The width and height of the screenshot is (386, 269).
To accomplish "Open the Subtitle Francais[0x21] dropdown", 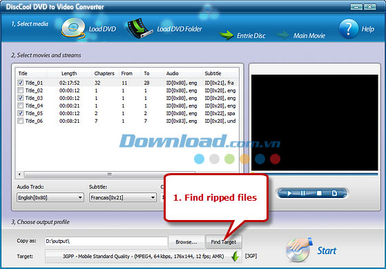I will pyautogui.click(x=123, y=197).
